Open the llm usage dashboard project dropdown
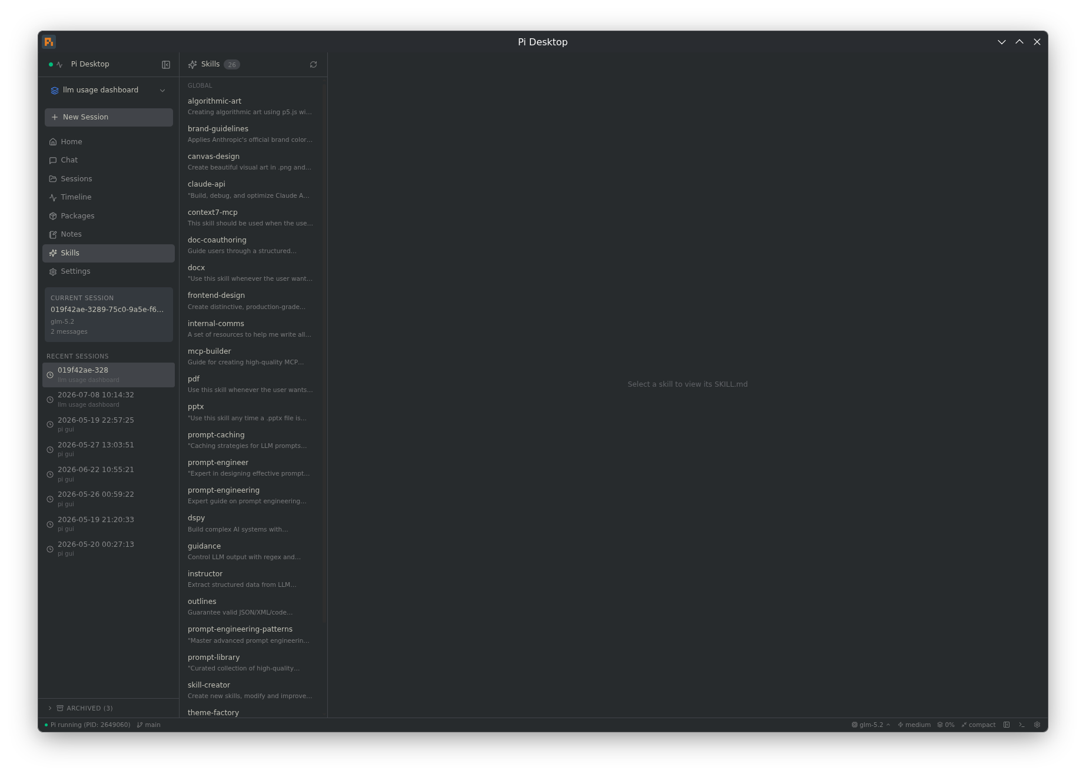 [109, 90]
